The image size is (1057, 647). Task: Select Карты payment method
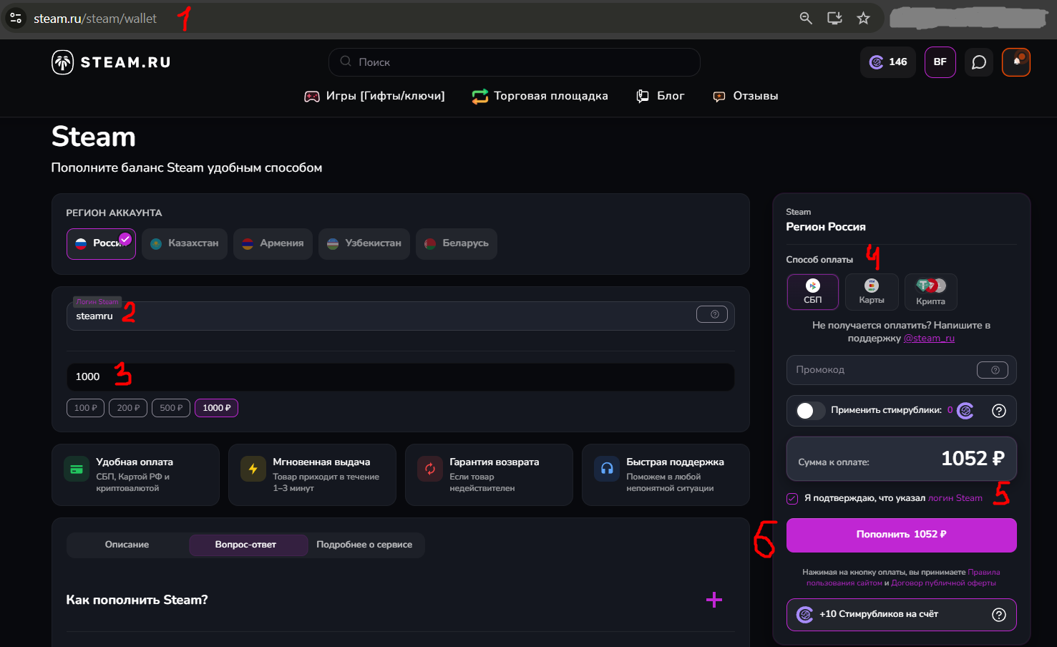[x=872, y=292]
